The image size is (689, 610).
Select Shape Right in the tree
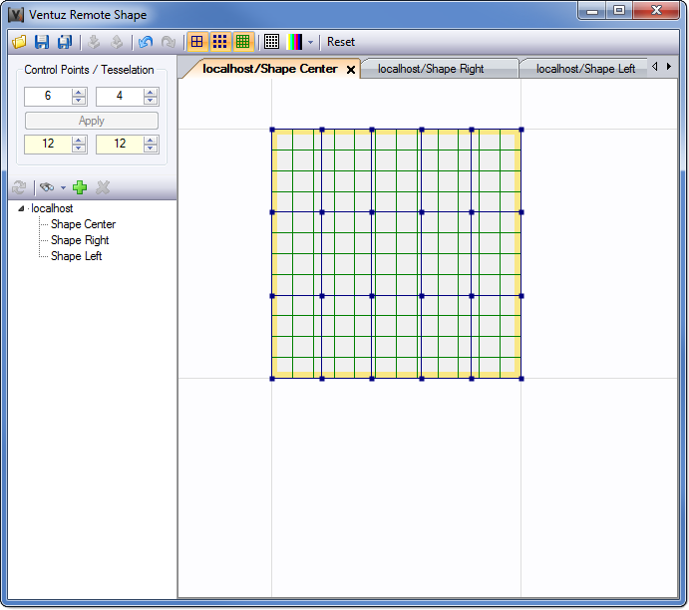pos(80,240)
